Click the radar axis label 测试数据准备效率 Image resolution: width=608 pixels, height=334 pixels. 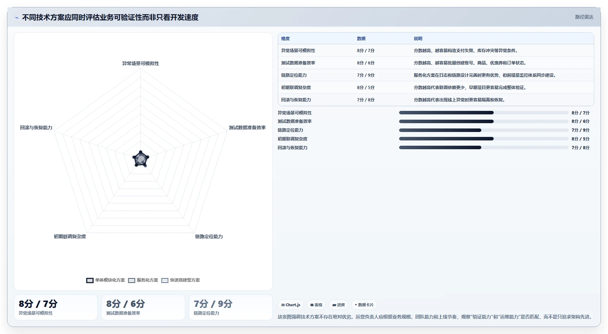tap(247, 128)
